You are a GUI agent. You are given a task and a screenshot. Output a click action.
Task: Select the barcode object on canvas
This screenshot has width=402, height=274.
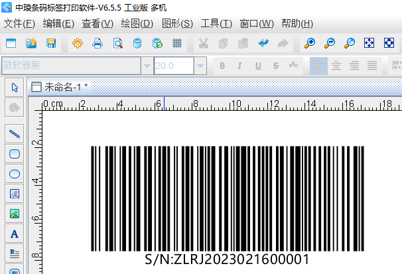pyautogui.click(x=228, y=198)
